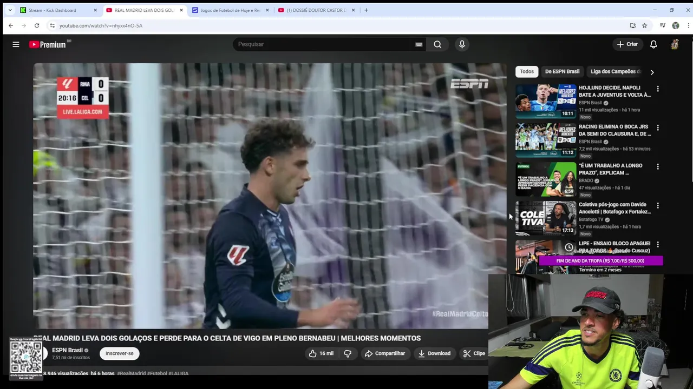
Task: Open the on-screen keyboard icon in search
Action: (419, 44)
